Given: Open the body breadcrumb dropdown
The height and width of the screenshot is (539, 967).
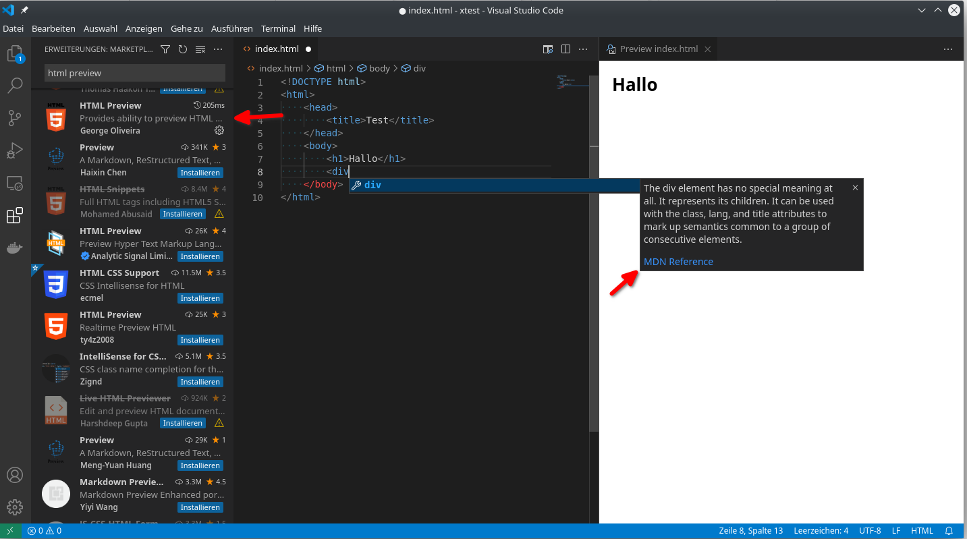Looking at the screenshot, I should [373, 68].
